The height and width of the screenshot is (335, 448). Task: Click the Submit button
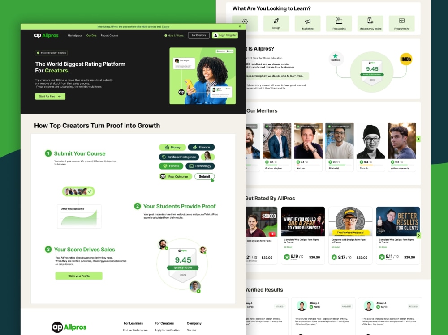(204, 176)
